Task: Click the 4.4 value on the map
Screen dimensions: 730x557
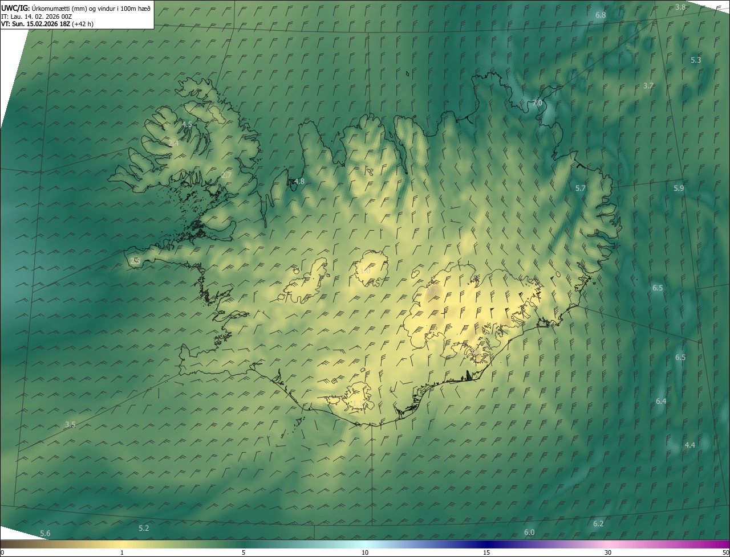Action: [690, 445]
